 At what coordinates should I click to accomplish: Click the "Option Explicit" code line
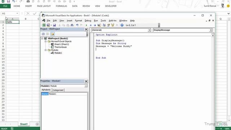[x=106, y=35]
